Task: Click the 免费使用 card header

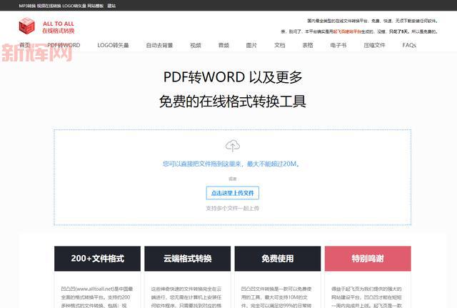Action: [x=278, y=259]
